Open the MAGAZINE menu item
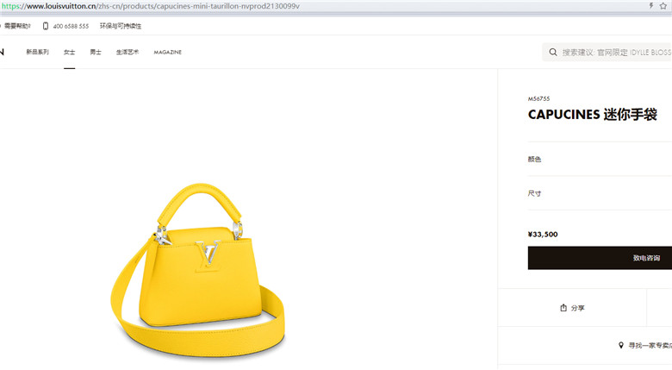The width and height of the screenshot is (672, 370). click(x=168, y=52)
